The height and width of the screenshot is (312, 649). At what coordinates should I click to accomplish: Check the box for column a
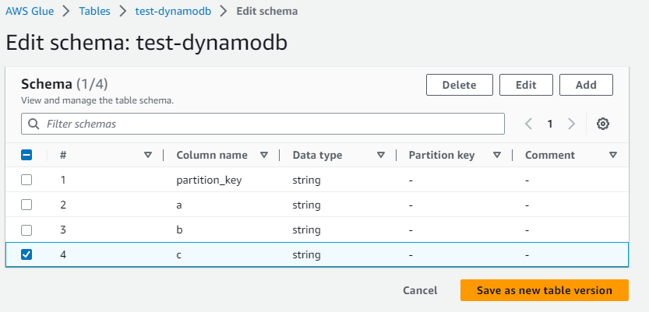(26, 205)
